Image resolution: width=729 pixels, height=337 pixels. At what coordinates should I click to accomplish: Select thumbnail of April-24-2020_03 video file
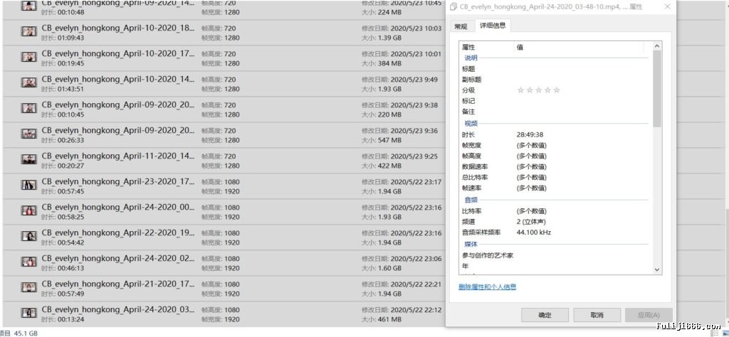pyautogui.click(x=28, y=313)
